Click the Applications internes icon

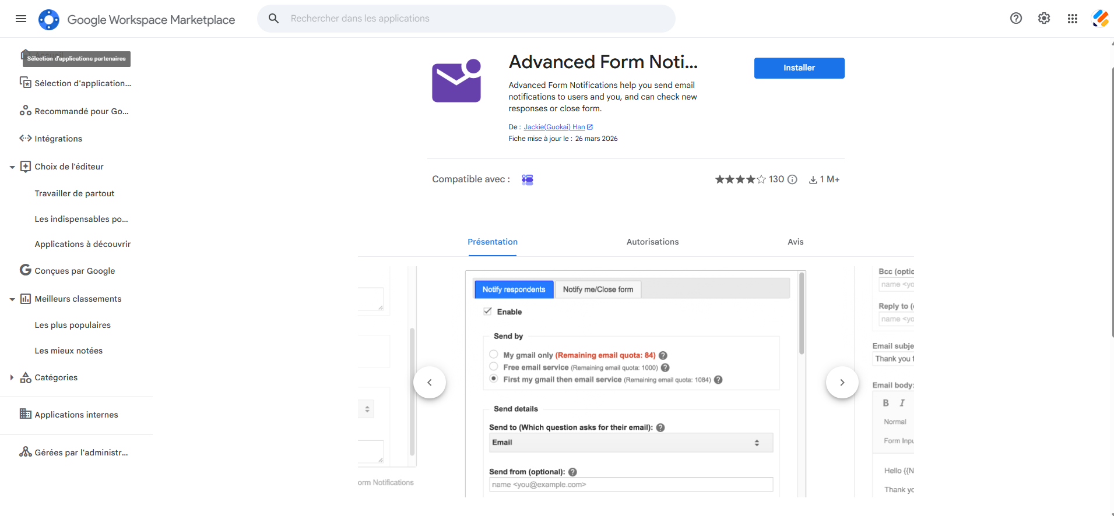click(26, 413)
